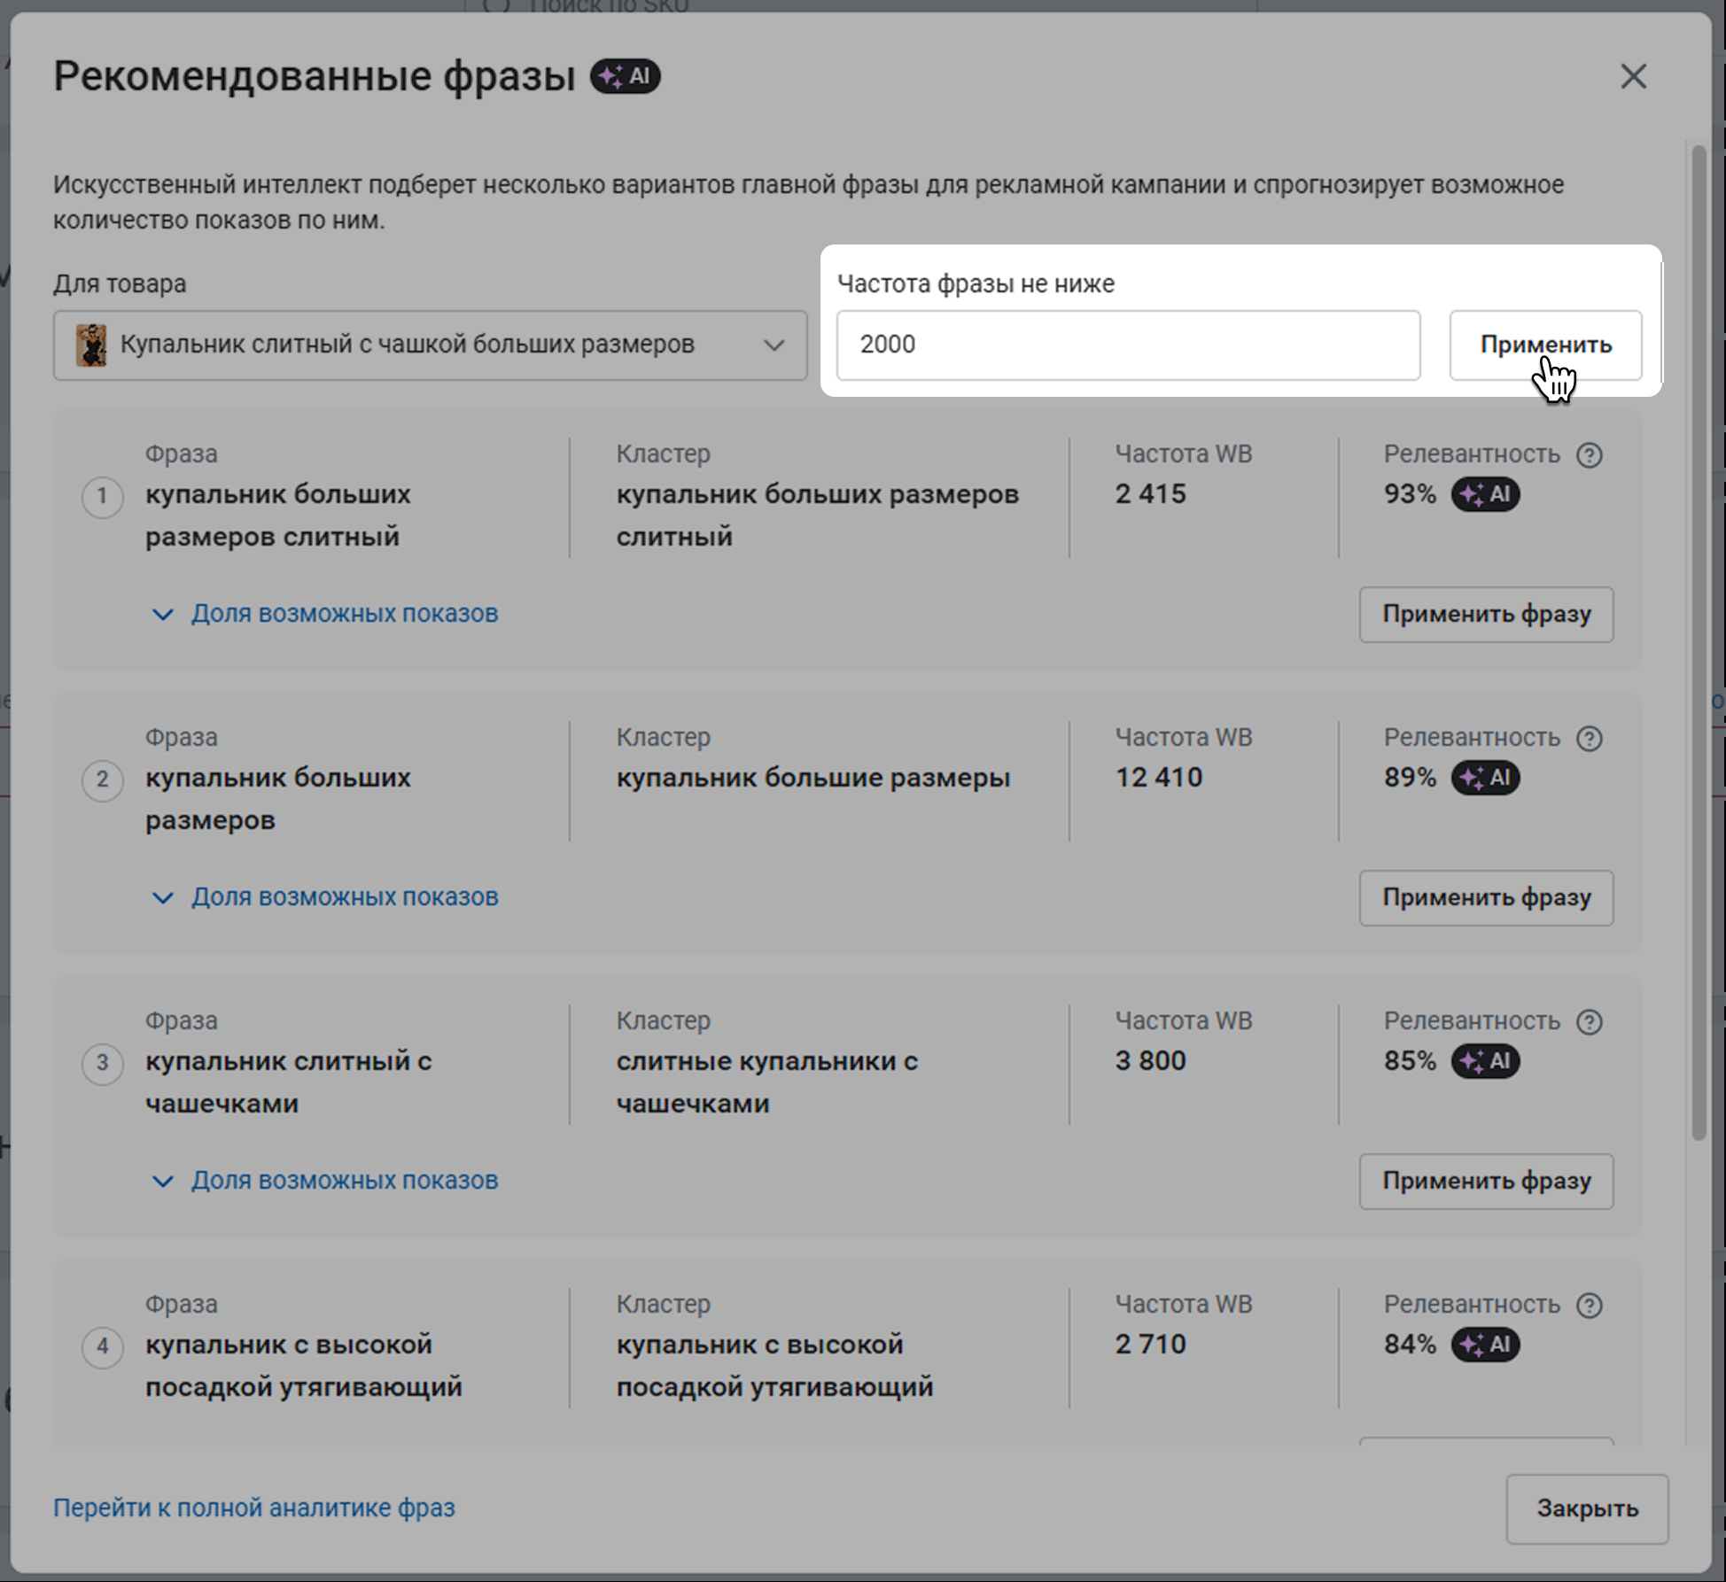Apply phrase купальник слитный с чашечками

(1486, 1181)
